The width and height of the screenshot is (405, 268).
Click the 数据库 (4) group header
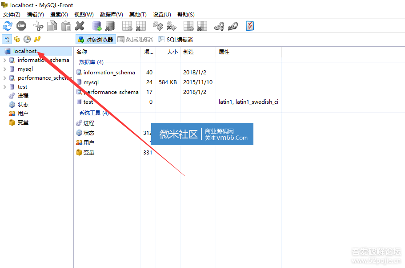point(91,62)
